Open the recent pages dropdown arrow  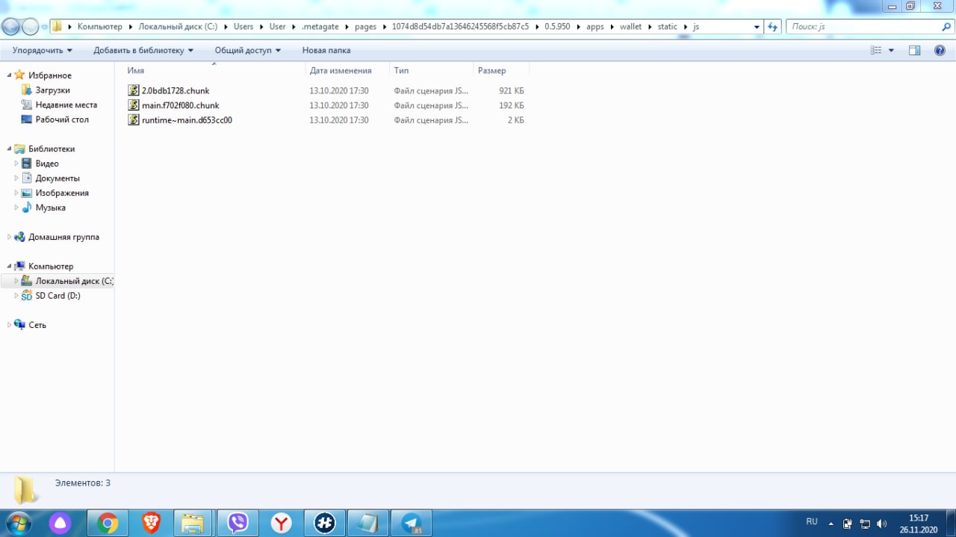[x=45, y=27]
